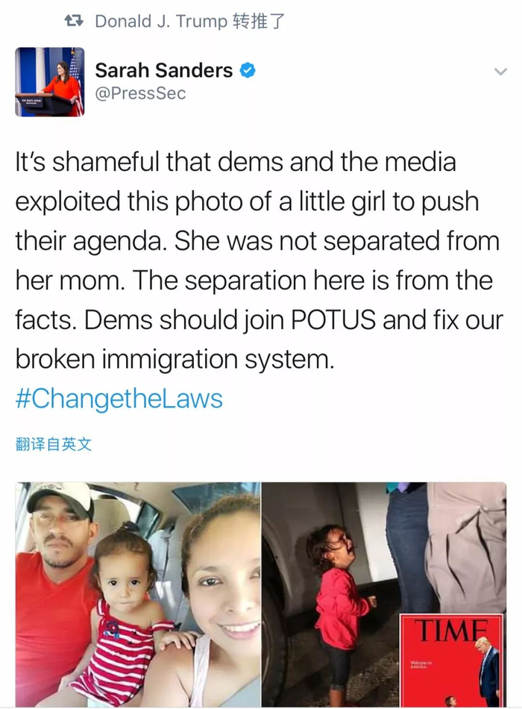Expand the tweet options chevron menu
522x709 pixels.
click(500, 72)
